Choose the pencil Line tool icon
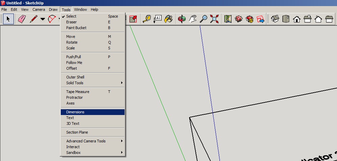Image resolution: width=337 pixels, height=161 pixels. [x=33, y=19]
